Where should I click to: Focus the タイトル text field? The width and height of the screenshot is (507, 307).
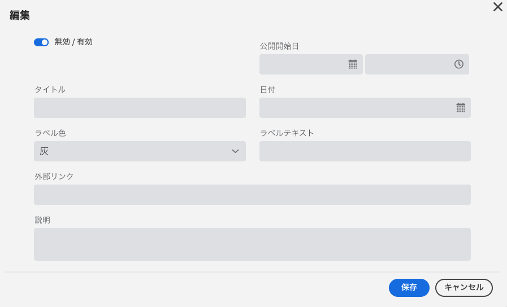[x=140, y=108]
